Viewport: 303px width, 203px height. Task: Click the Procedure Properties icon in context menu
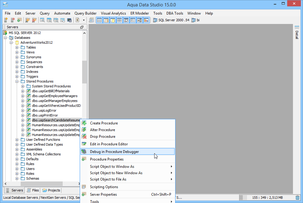[x=84, y=159]
